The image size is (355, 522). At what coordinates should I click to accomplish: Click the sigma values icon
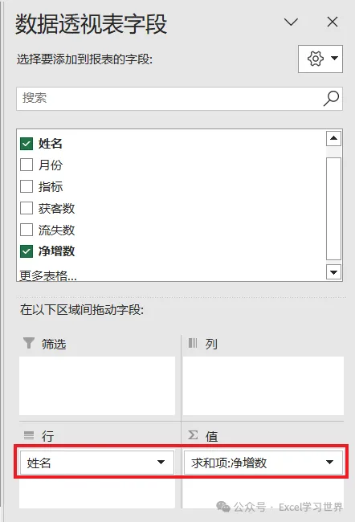coord(193,434)
